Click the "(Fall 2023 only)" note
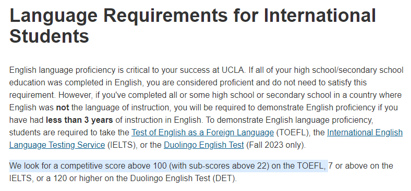The width and height of the screenshot is (411, 191). tap(276, 145)
